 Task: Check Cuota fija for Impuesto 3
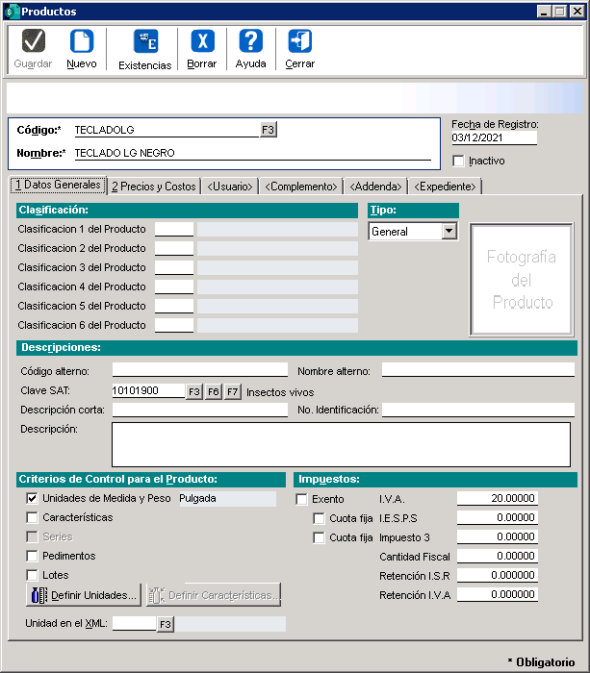(319, 537)
